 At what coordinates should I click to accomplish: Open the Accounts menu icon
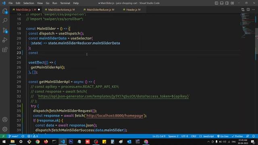click(5, 120)
